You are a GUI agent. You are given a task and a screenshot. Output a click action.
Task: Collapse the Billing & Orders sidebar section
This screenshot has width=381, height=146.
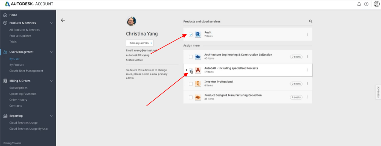[x=51, y=81]
